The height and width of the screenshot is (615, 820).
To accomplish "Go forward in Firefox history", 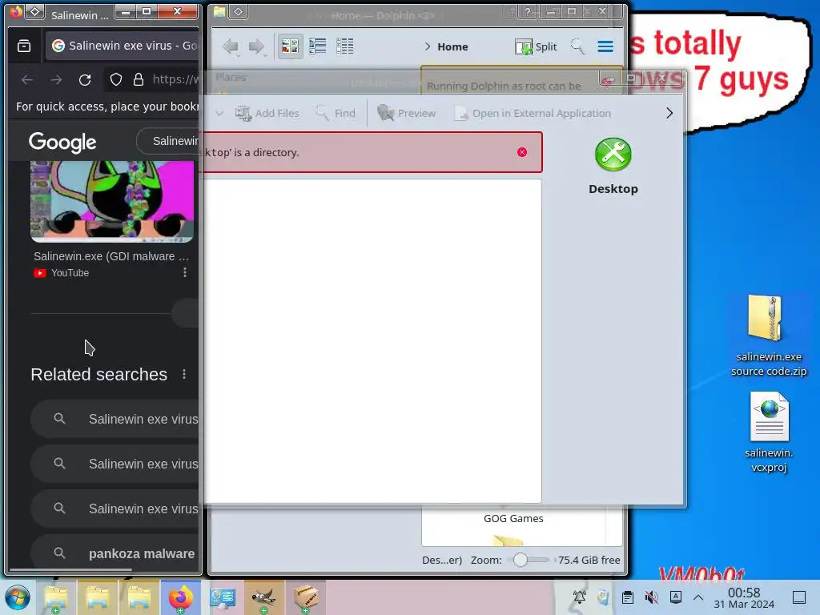I will click(56, 79).
